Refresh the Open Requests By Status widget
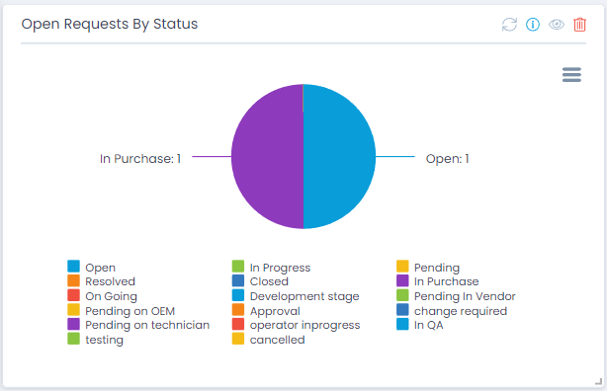 coord(509,25)
